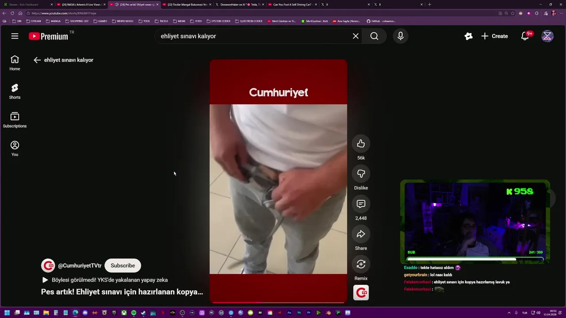566x318 pixels.
Task: Open the MANGA bookmarks folder
Action: [53, 21]
